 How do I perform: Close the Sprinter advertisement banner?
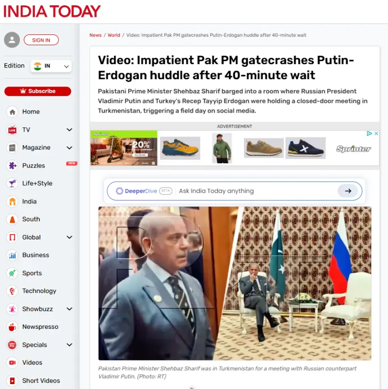tap(376, 134)
